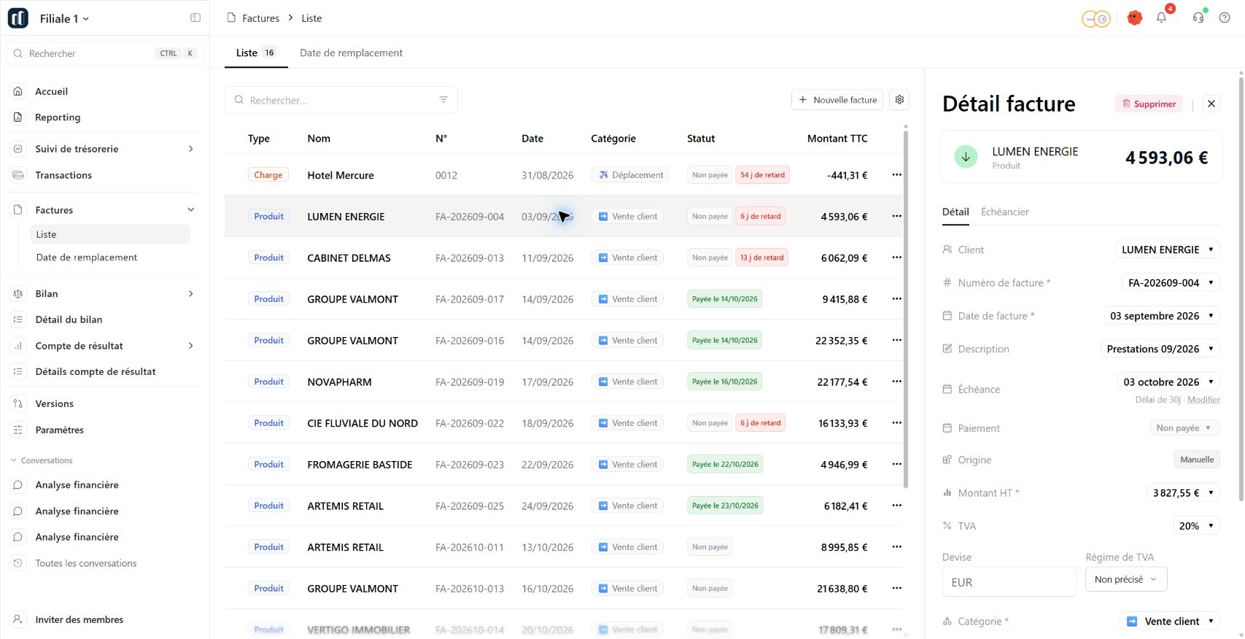Collapse the Factures sidebar section
Screen dimensions: 1245x639
coord(191,210)
